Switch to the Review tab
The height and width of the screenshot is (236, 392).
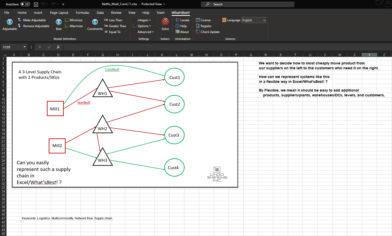116,13
